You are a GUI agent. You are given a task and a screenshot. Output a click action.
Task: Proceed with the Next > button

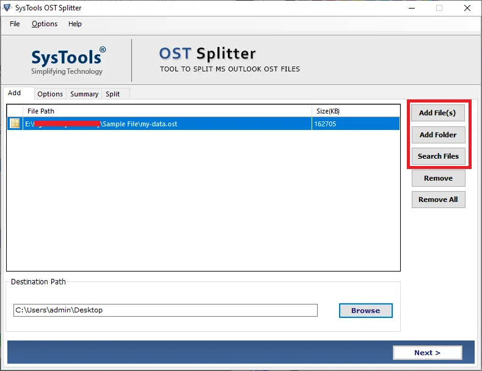pyautogui.click(x=427, y=353)
